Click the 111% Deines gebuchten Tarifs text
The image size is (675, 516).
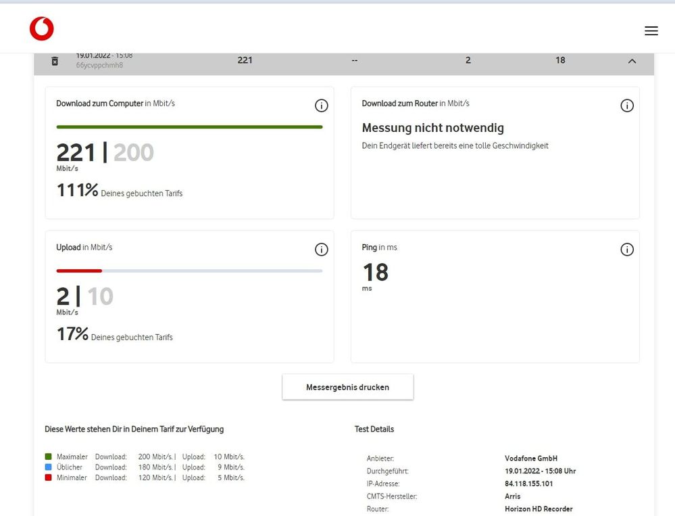click(x=120, y=191)
